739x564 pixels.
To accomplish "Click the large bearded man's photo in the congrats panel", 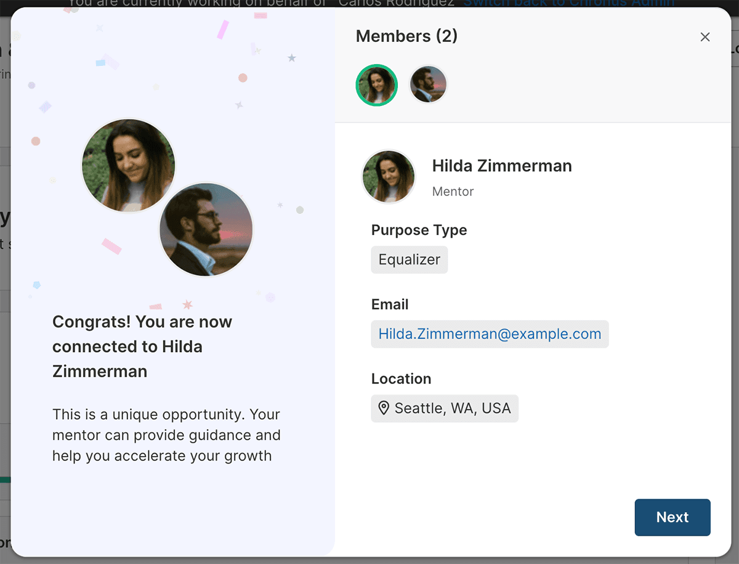I will coord(206,229).
